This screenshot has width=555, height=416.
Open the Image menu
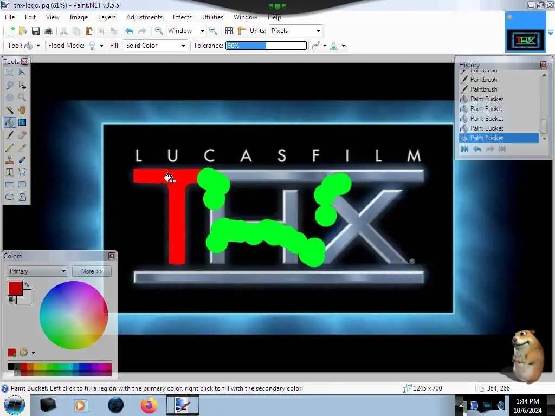coord(79,17)
